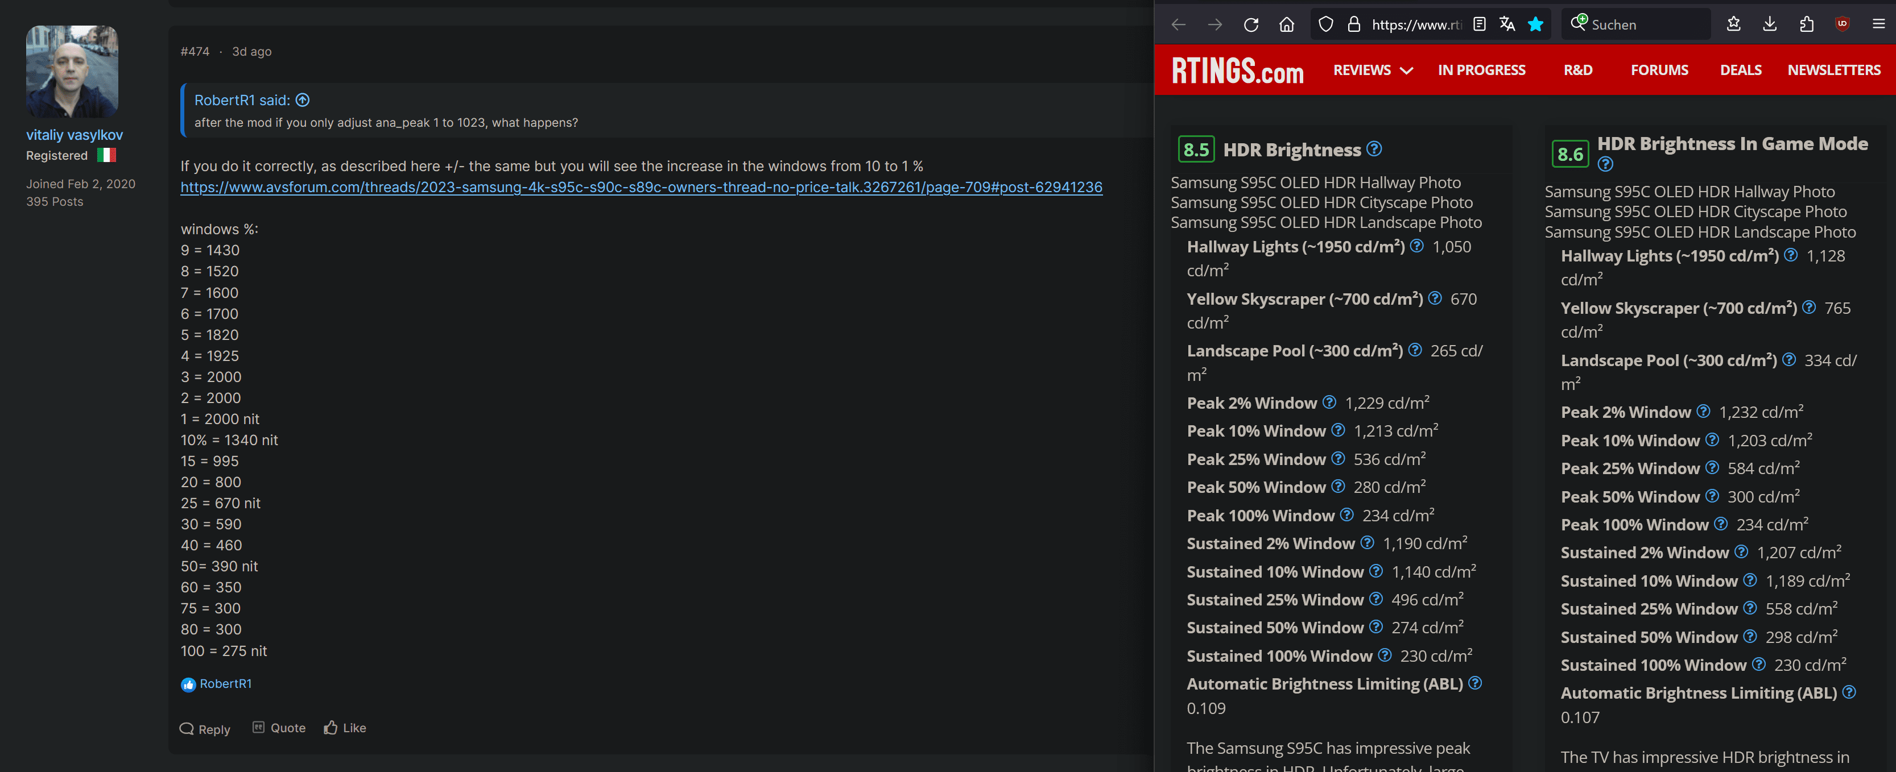Click left 'Samsung S95C OLED HDR Hallway Photo' text
Screen dimensions: 1896x772
[1315, 182]
